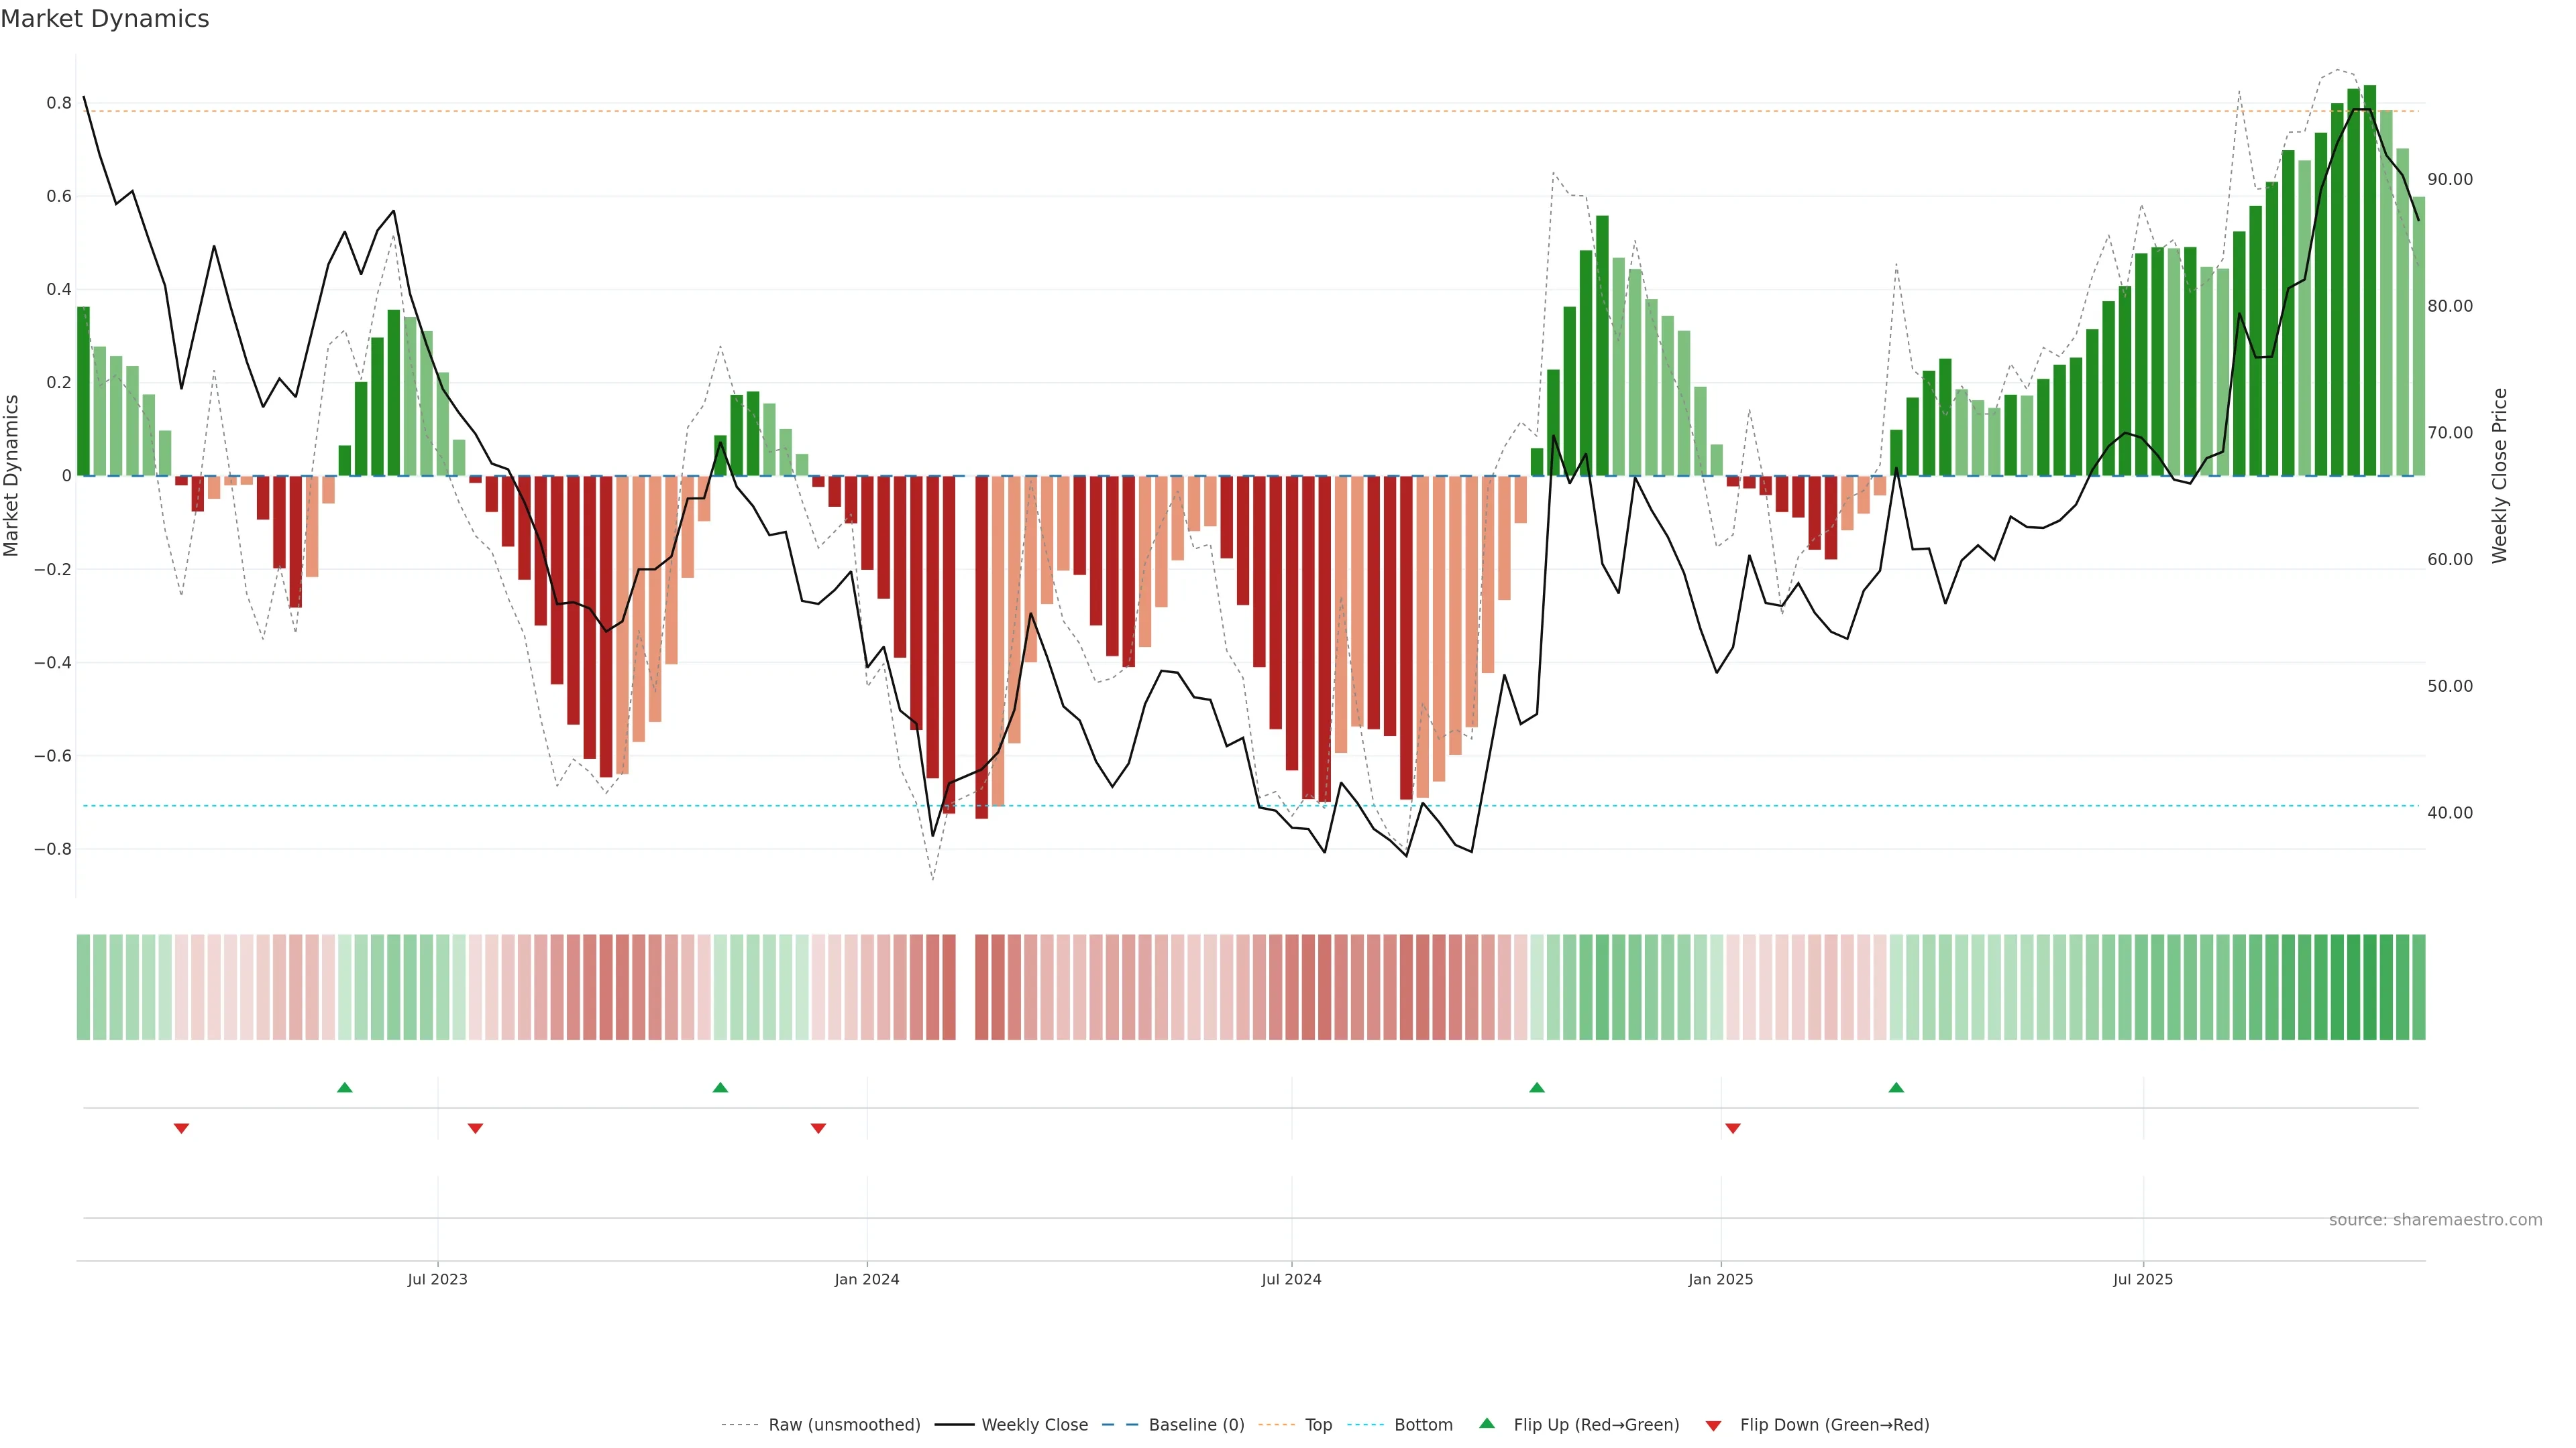Screen dimensions: 2576x1448
Task: Click the Jul 2024 axis label
Action: [1291, 1279]
